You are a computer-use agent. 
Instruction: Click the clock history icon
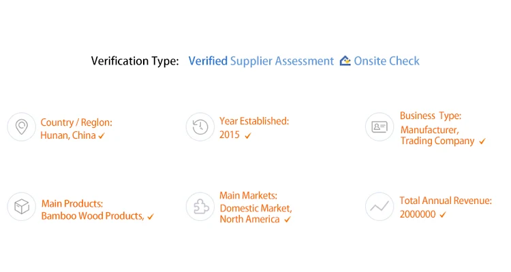[200, 127]
